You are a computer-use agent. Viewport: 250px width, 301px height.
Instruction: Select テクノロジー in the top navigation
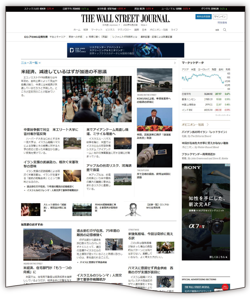click(x=124, y=30)
